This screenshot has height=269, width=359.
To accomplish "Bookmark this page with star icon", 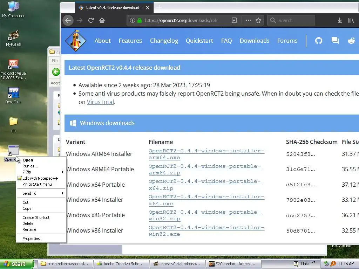I will [258, 20].
